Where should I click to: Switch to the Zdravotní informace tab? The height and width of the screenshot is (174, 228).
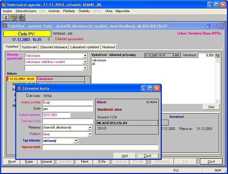tap(53, 47)
